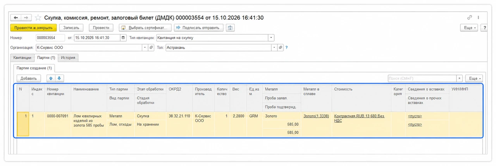Open the К-Сервис ООО organization card icon

151,47
